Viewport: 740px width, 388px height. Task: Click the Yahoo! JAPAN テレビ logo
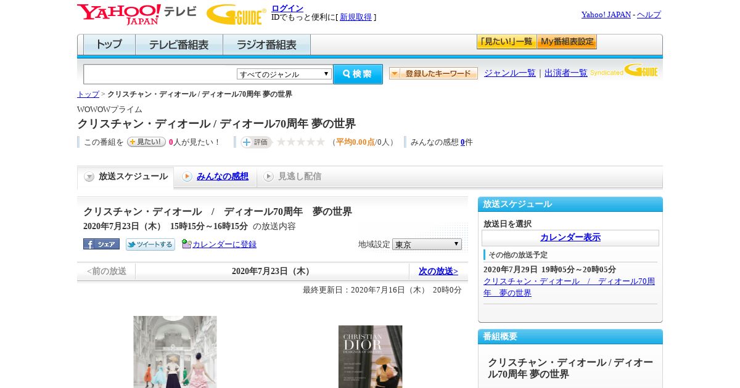tap(136, 14)
